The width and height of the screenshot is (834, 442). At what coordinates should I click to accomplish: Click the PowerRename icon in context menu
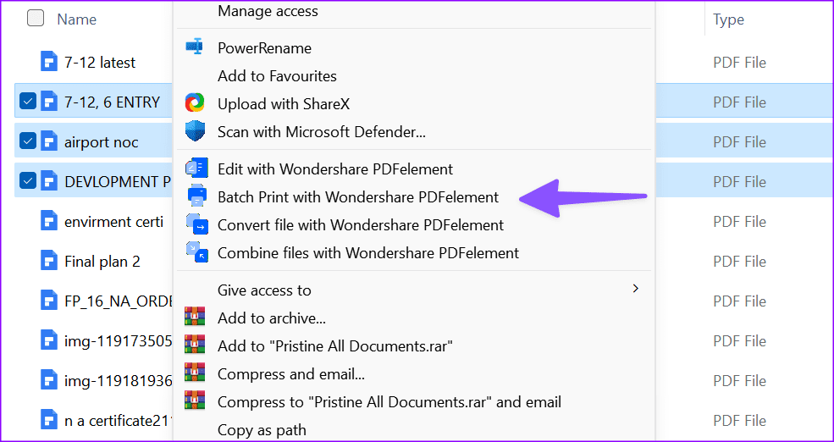[195, 47]
